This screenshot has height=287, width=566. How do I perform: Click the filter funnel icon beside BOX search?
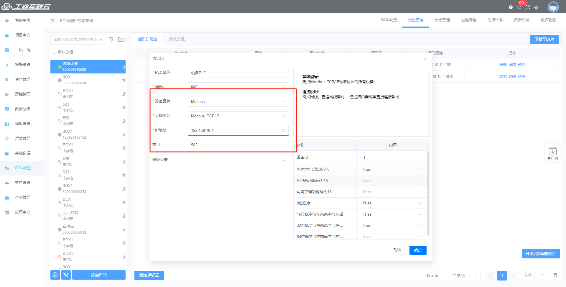click(x=111, y=40)
